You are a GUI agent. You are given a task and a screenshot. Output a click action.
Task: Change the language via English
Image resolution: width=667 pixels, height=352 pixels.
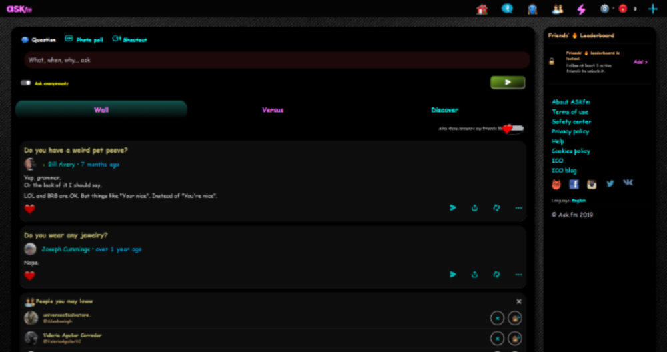(x=578, y=201)
